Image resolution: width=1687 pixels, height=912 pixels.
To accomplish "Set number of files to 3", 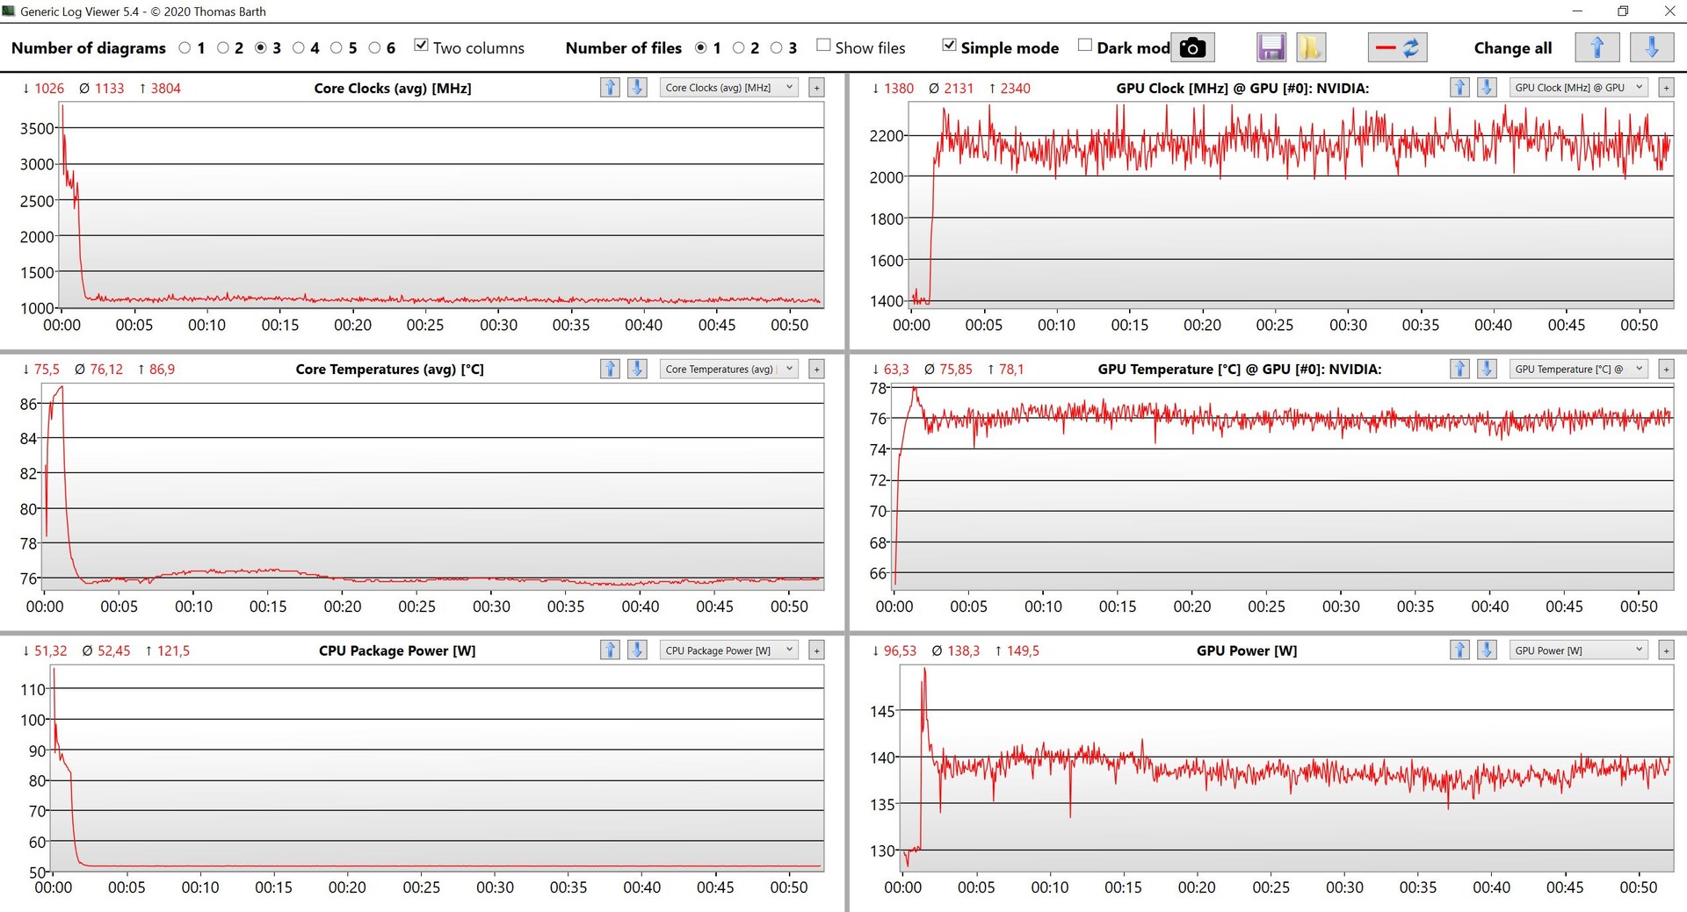I will point(776,47).
